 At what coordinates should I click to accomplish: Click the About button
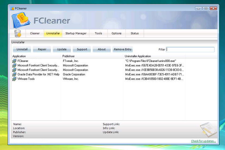(102, 49)
